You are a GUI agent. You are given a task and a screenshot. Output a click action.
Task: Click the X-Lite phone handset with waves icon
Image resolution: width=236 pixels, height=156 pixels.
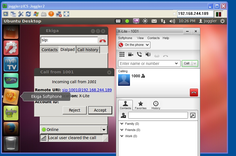139,54
